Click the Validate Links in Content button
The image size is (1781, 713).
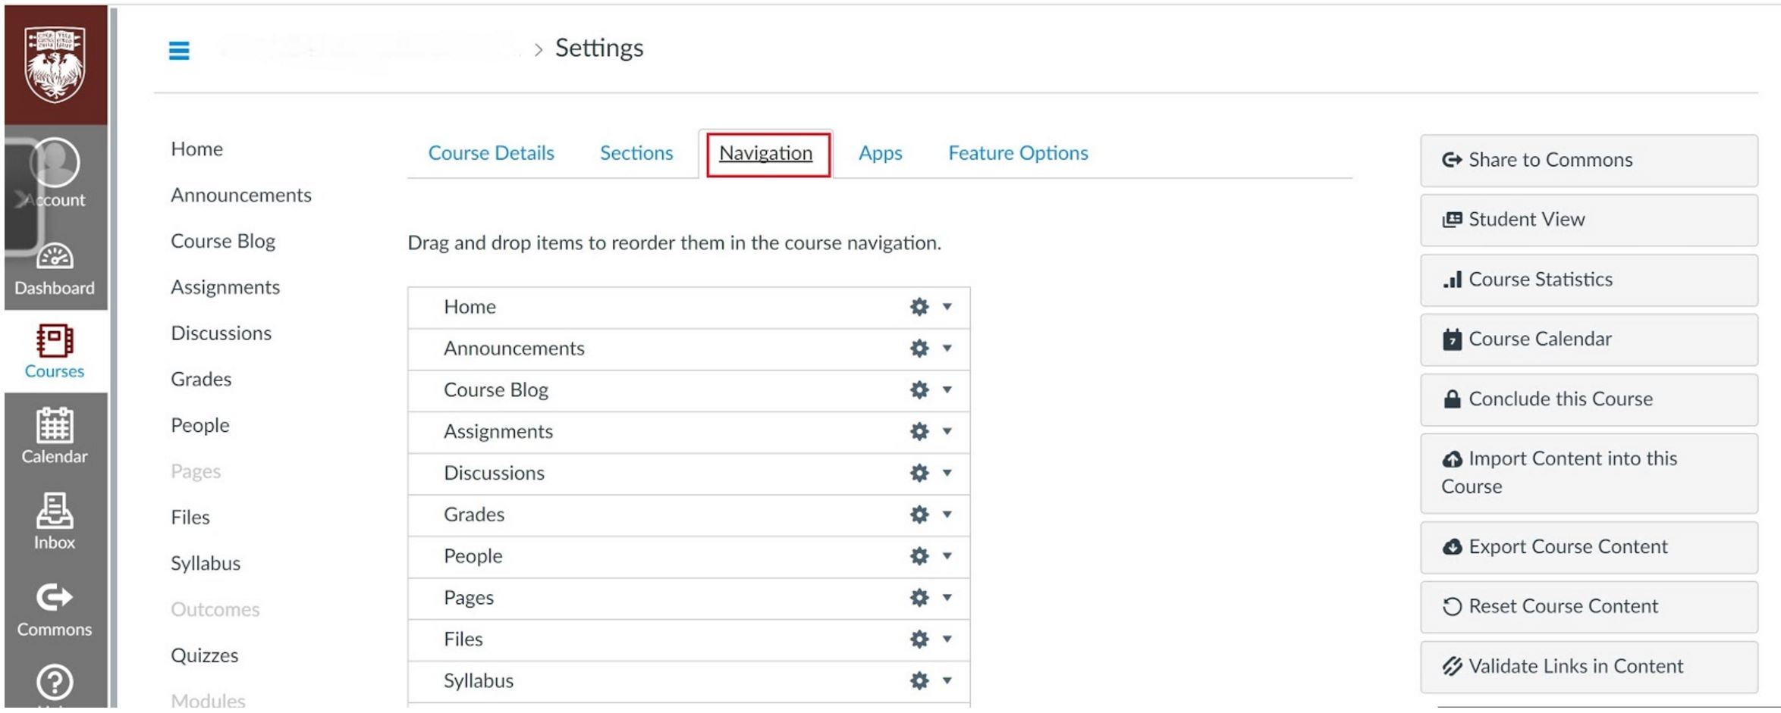click(1588, 666)
